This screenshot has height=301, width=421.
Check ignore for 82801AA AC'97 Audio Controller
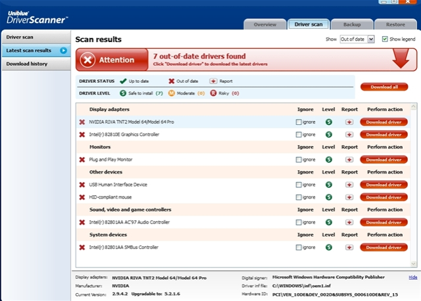click(299, 222)
